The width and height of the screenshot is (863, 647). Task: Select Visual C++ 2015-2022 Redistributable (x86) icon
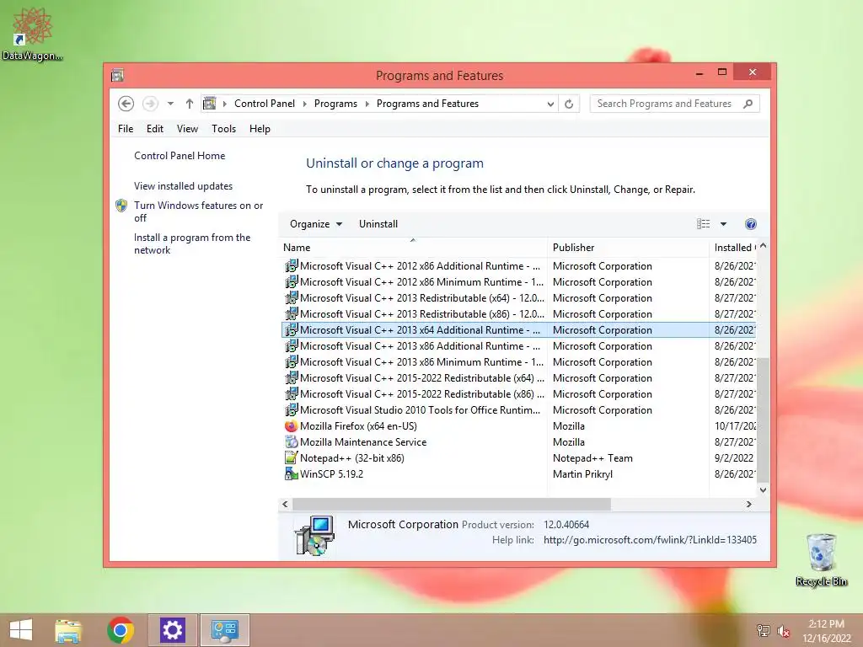291,393
